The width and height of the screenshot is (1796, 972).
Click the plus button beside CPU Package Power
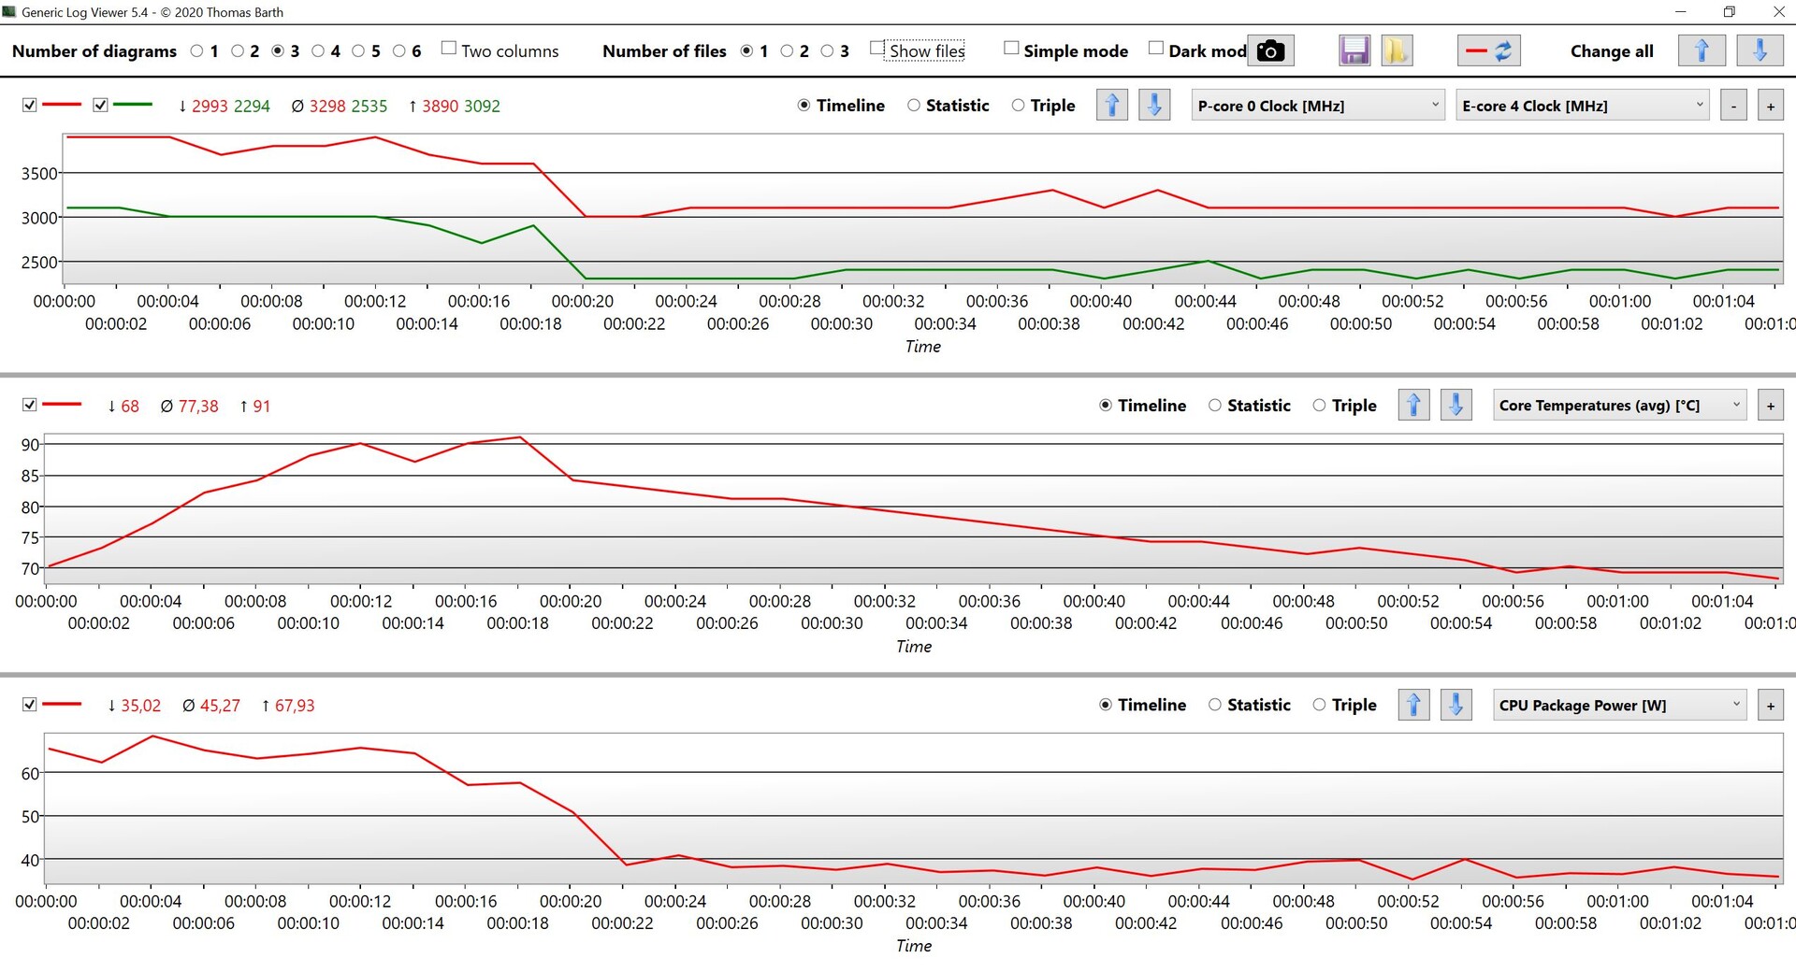1770,706
